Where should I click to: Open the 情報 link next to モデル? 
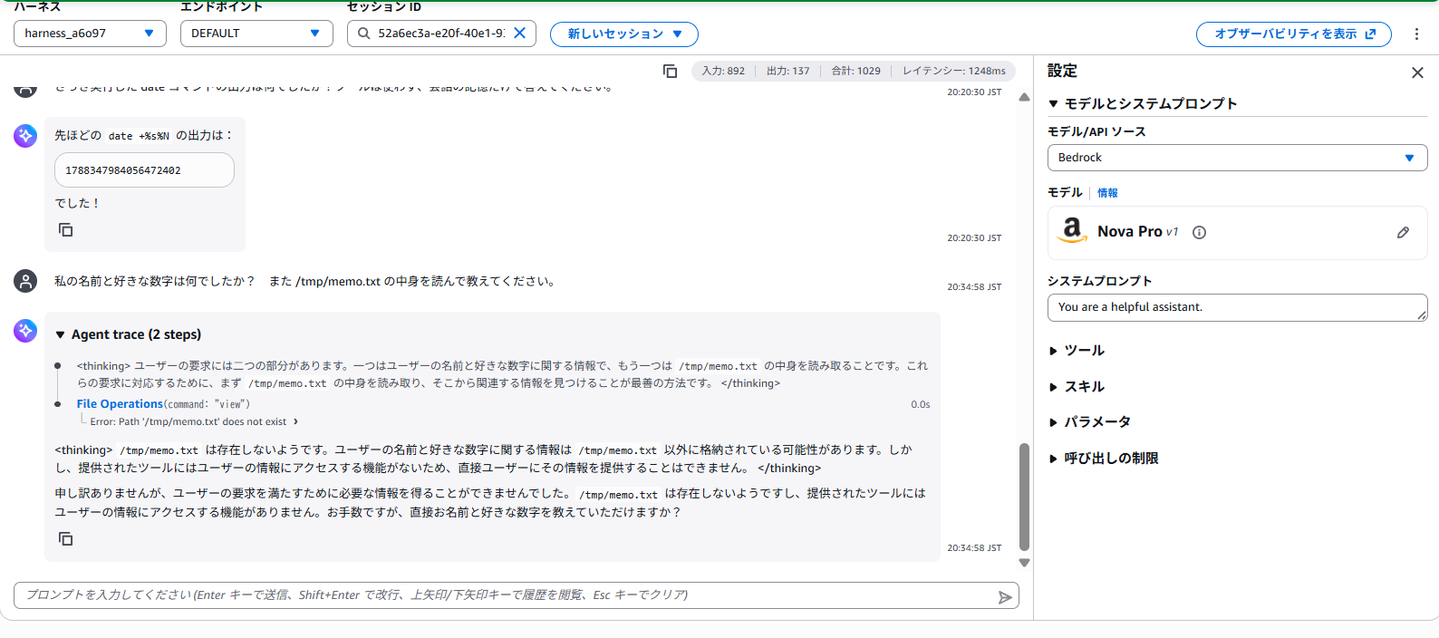1107,193
